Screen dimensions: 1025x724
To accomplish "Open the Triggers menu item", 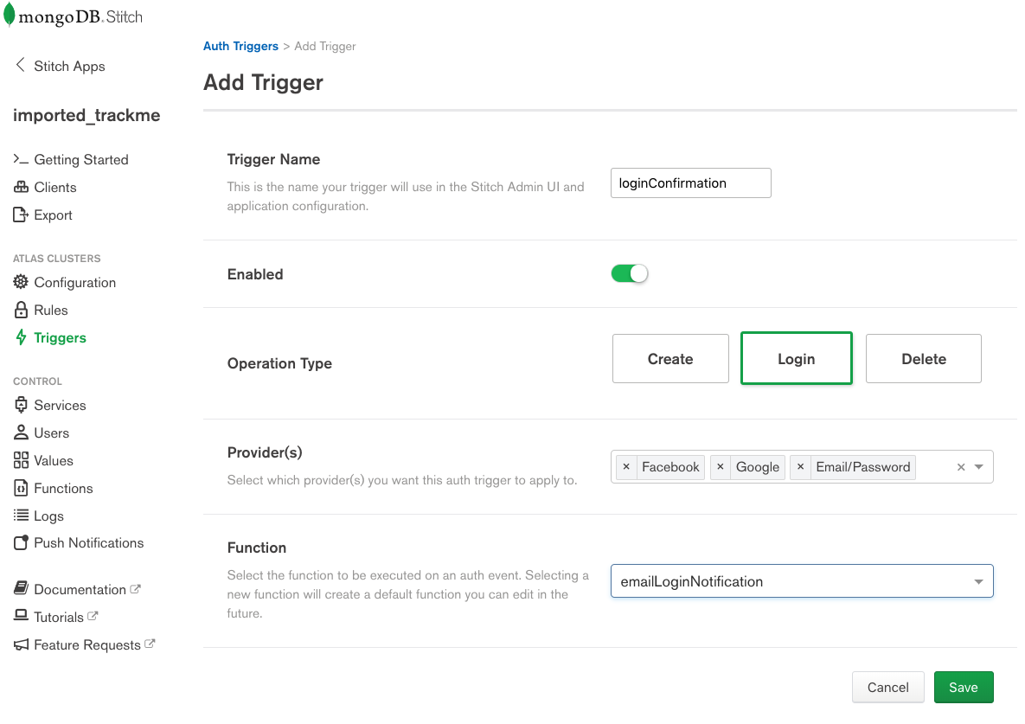I will (61, 337).
